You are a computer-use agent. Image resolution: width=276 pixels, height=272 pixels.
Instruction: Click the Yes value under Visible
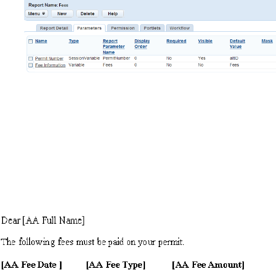(x=202, y=58)
